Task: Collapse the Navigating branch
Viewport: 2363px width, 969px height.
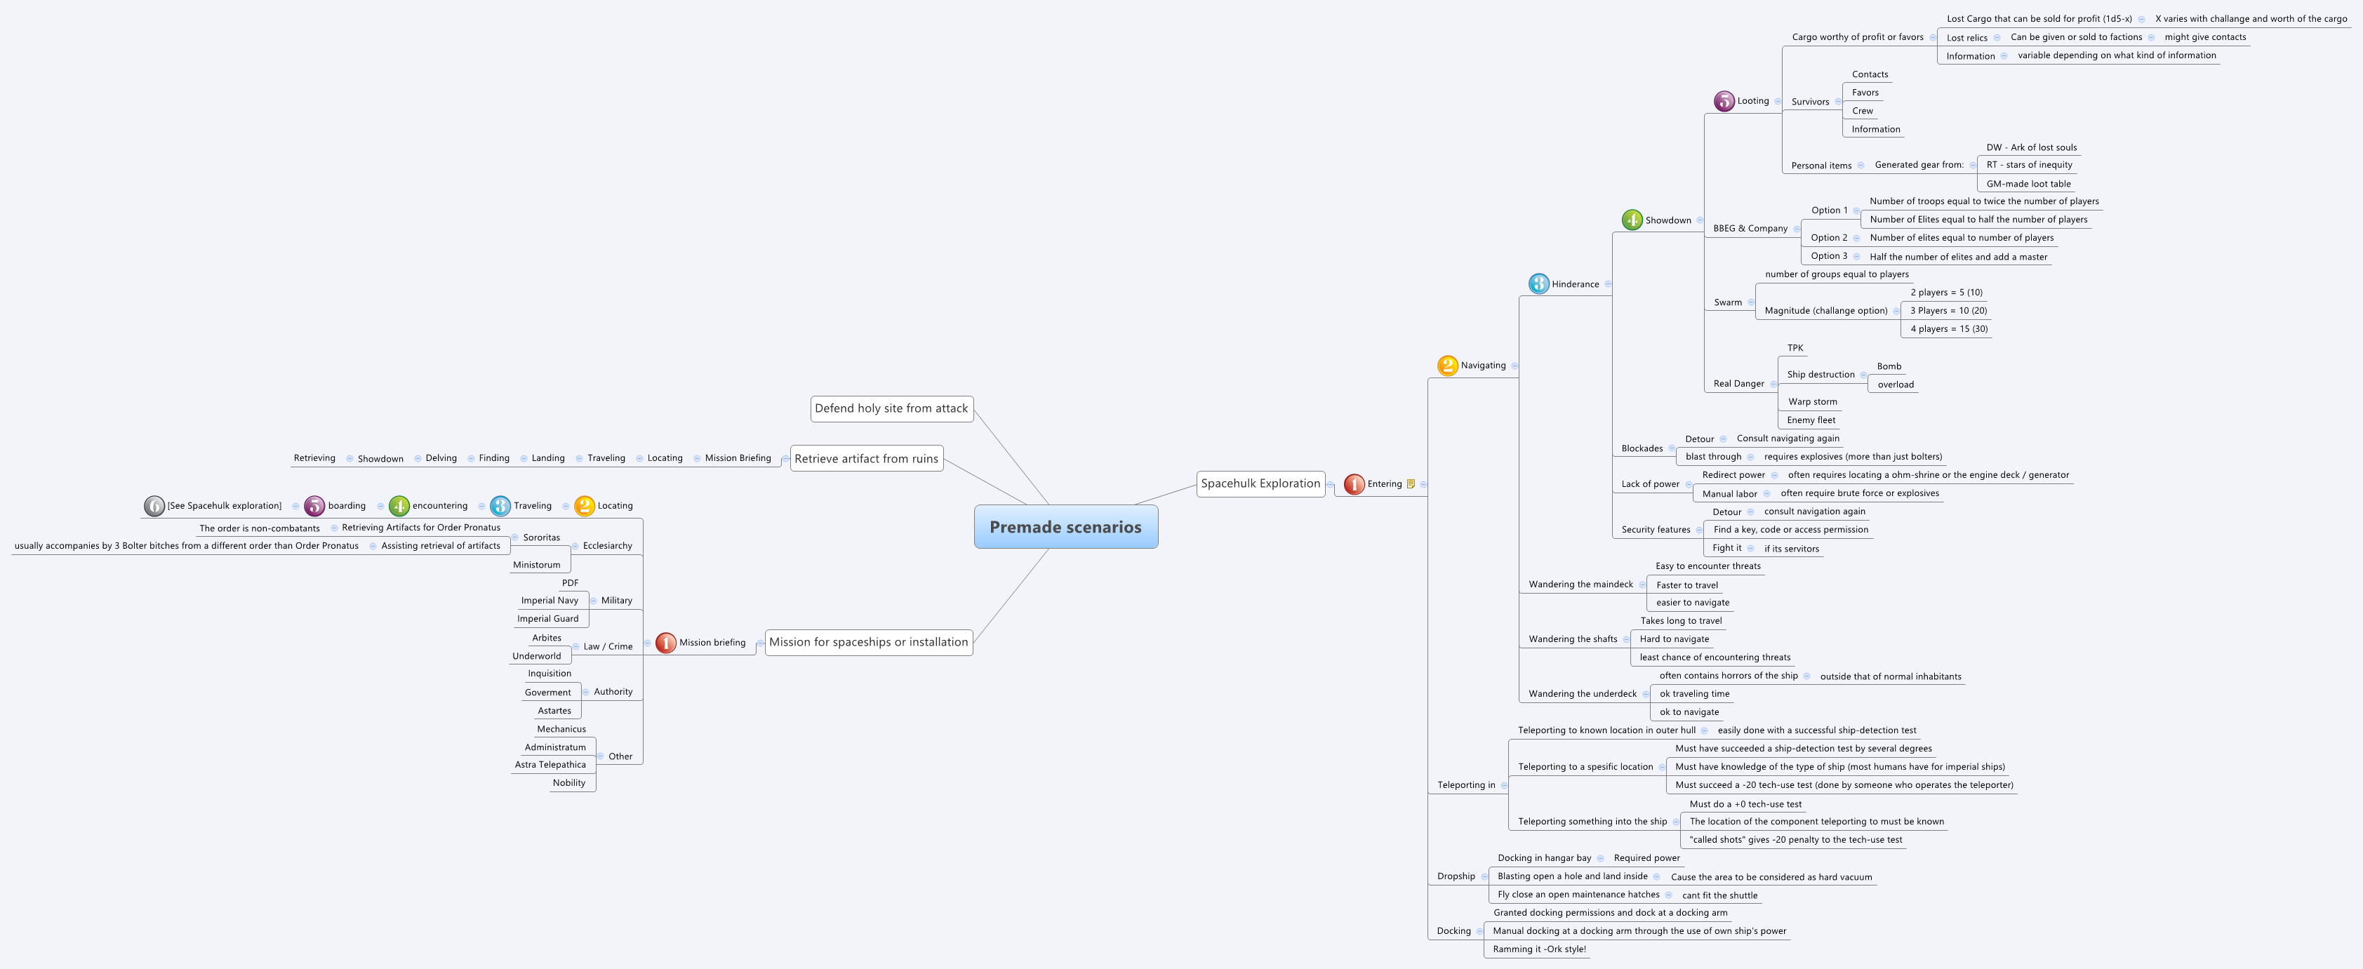Action: [x=1514, y=365]
